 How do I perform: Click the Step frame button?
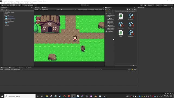point(88,5)
